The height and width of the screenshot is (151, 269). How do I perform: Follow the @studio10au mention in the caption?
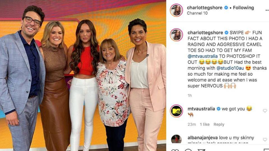[230, 68]
